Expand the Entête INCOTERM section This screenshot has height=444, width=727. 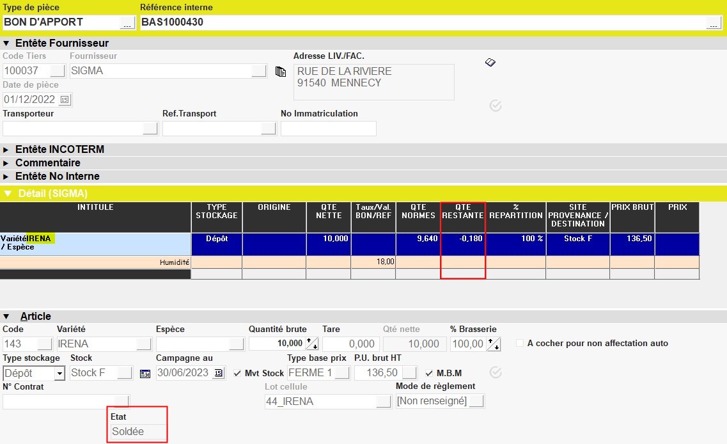[x=6, y=149]
